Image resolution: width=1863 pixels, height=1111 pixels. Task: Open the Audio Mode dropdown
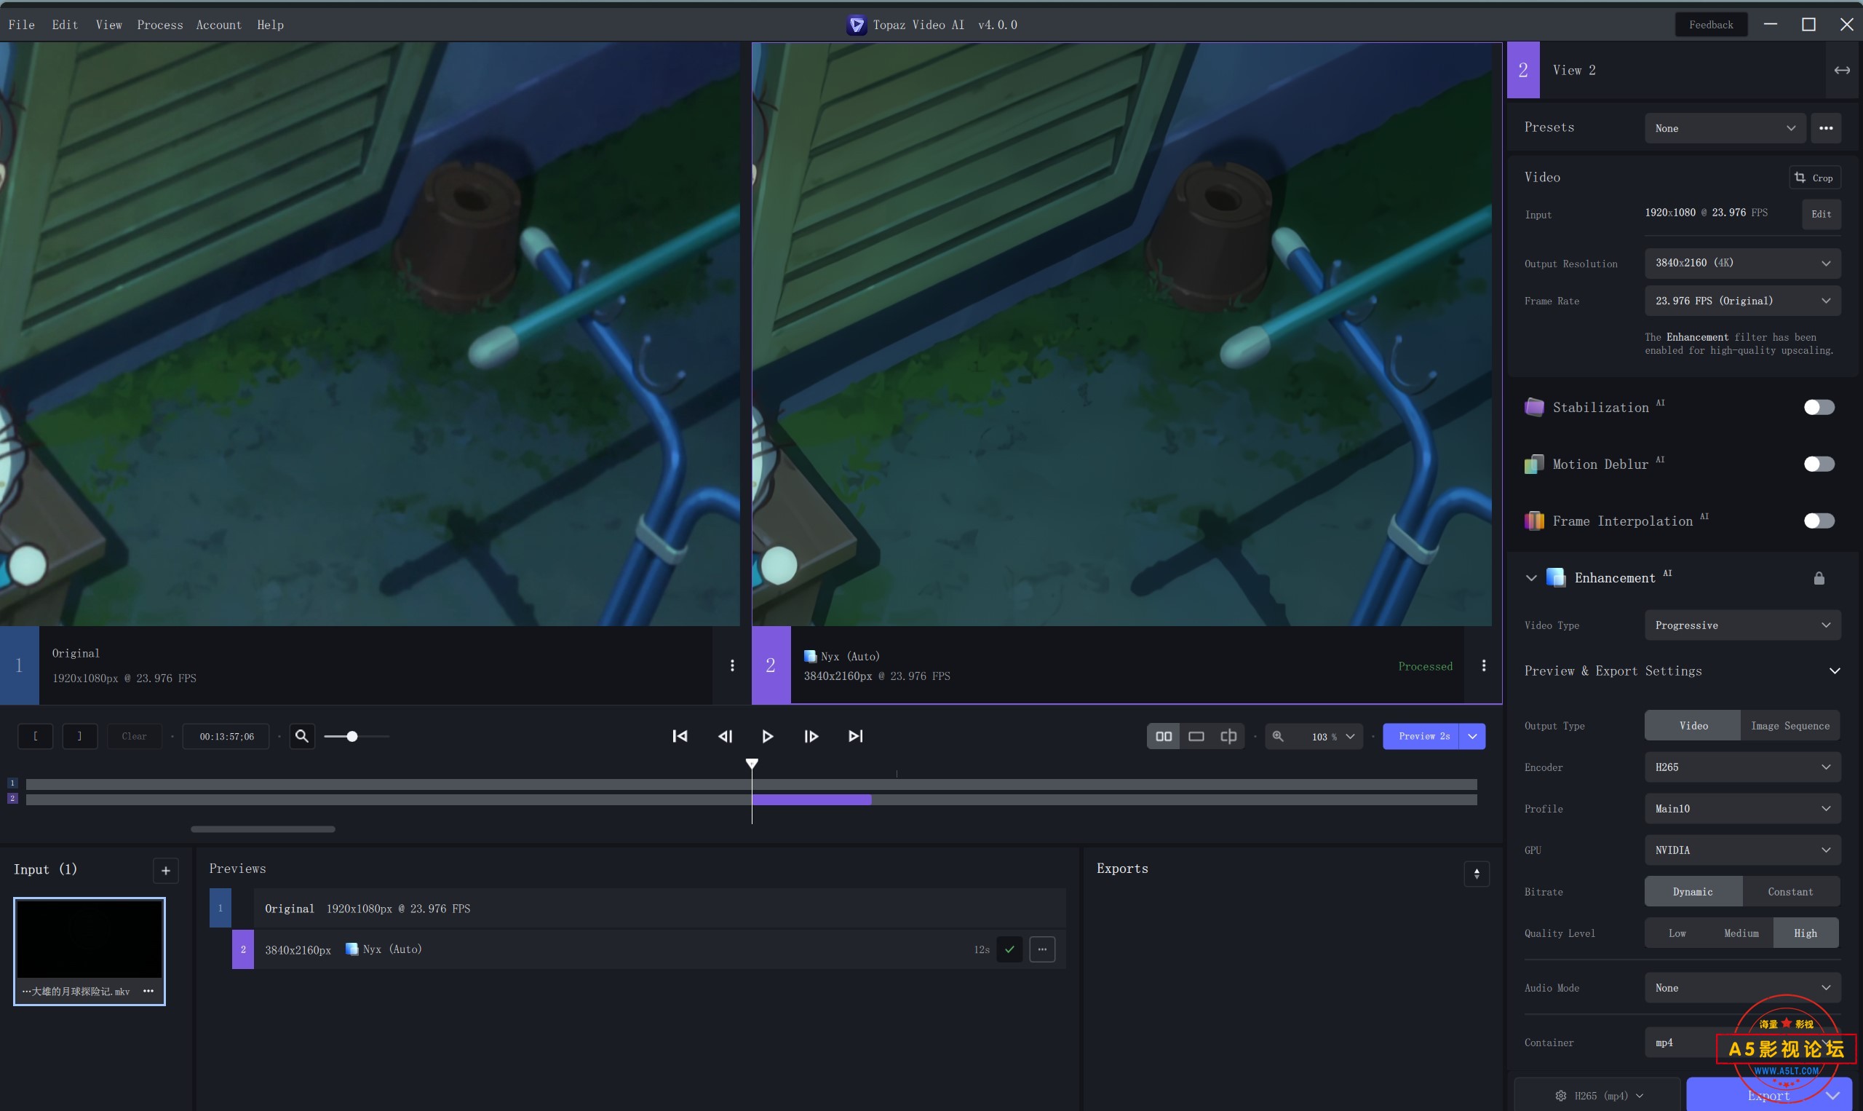coord(1741,988)
